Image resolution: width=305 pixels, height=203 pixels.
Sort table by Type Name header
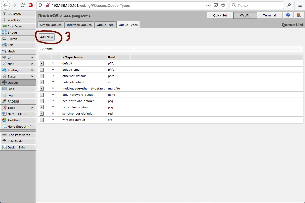coord(84,57)
